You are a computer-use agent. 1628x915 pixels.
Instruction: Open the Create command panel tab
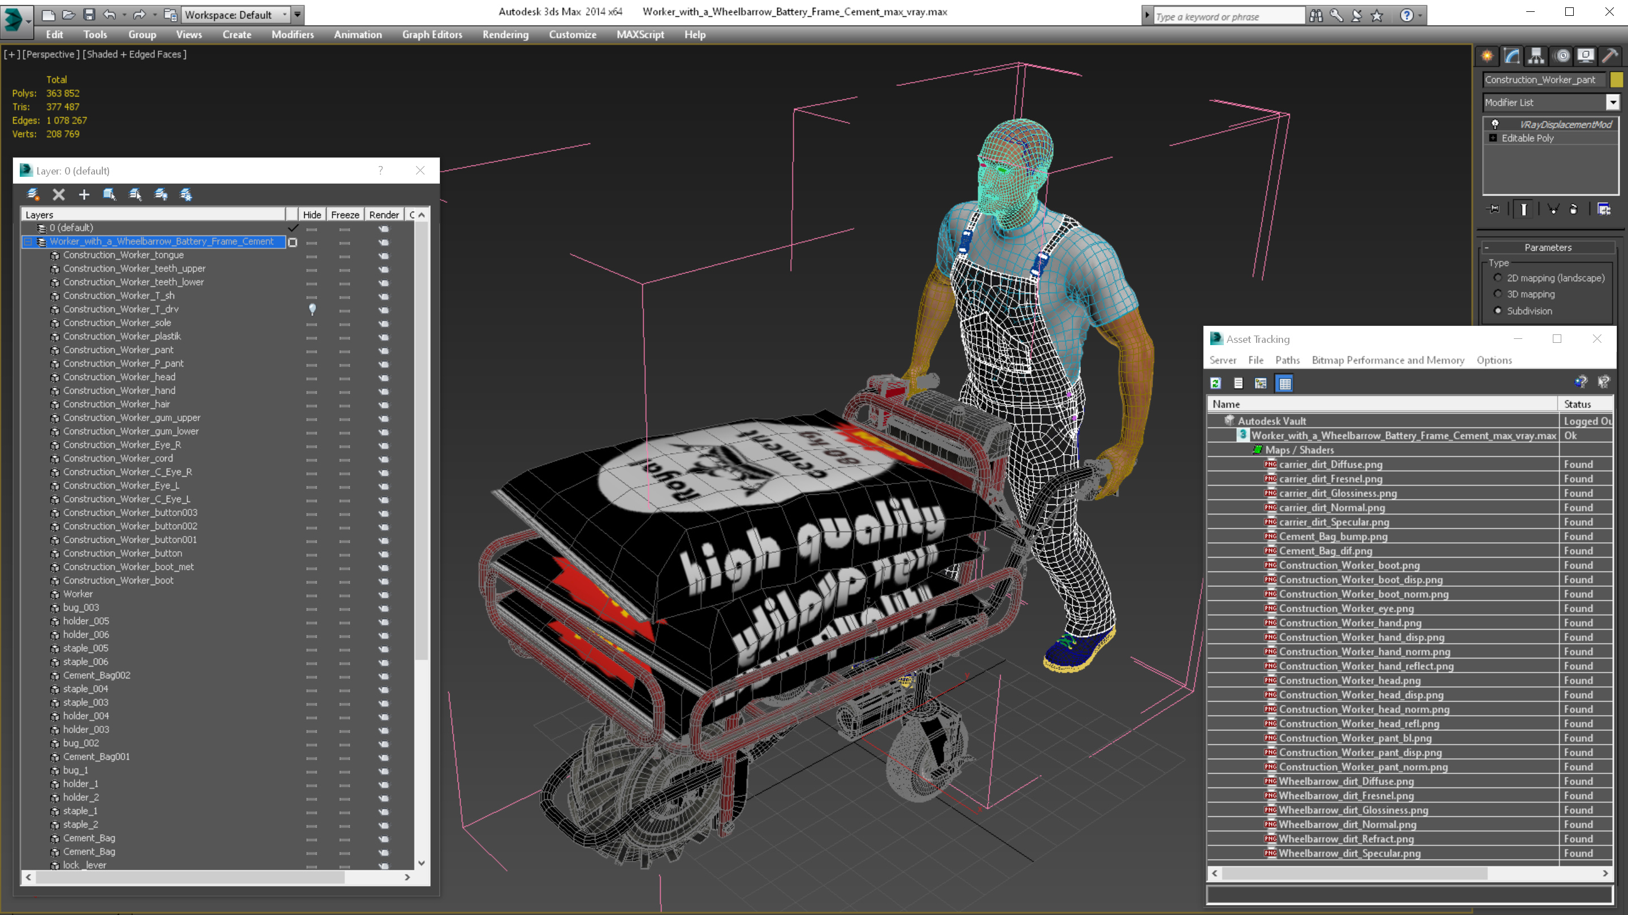(1487, 56)
